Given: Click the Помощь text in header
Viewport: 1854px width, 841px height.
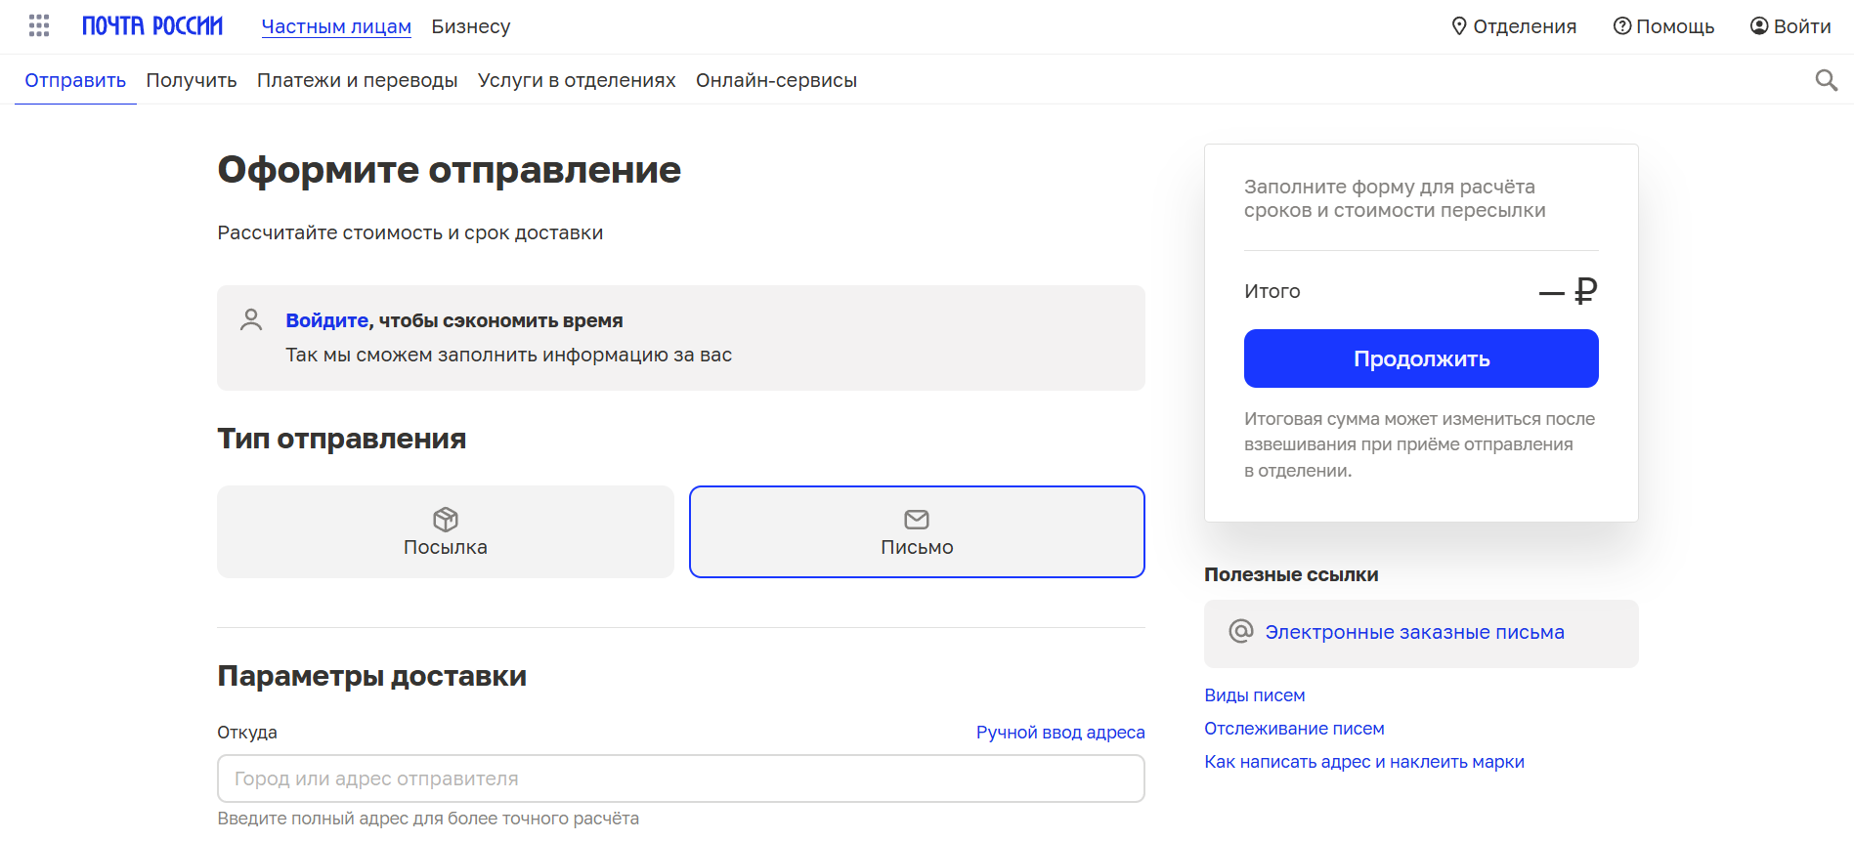Looking at the screenshot, I should [1675, 26].
